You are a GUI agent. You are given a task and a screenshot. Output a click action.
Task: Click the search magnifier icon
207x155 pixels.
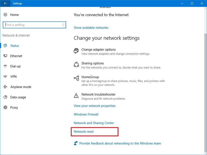[x=63, y=25]
